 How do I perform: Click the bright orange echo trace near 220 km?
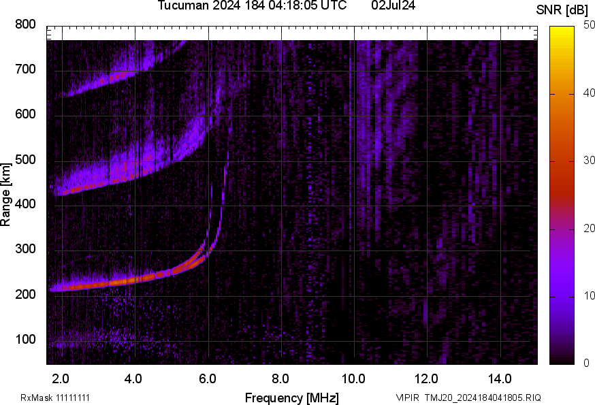tap(123, 281)
